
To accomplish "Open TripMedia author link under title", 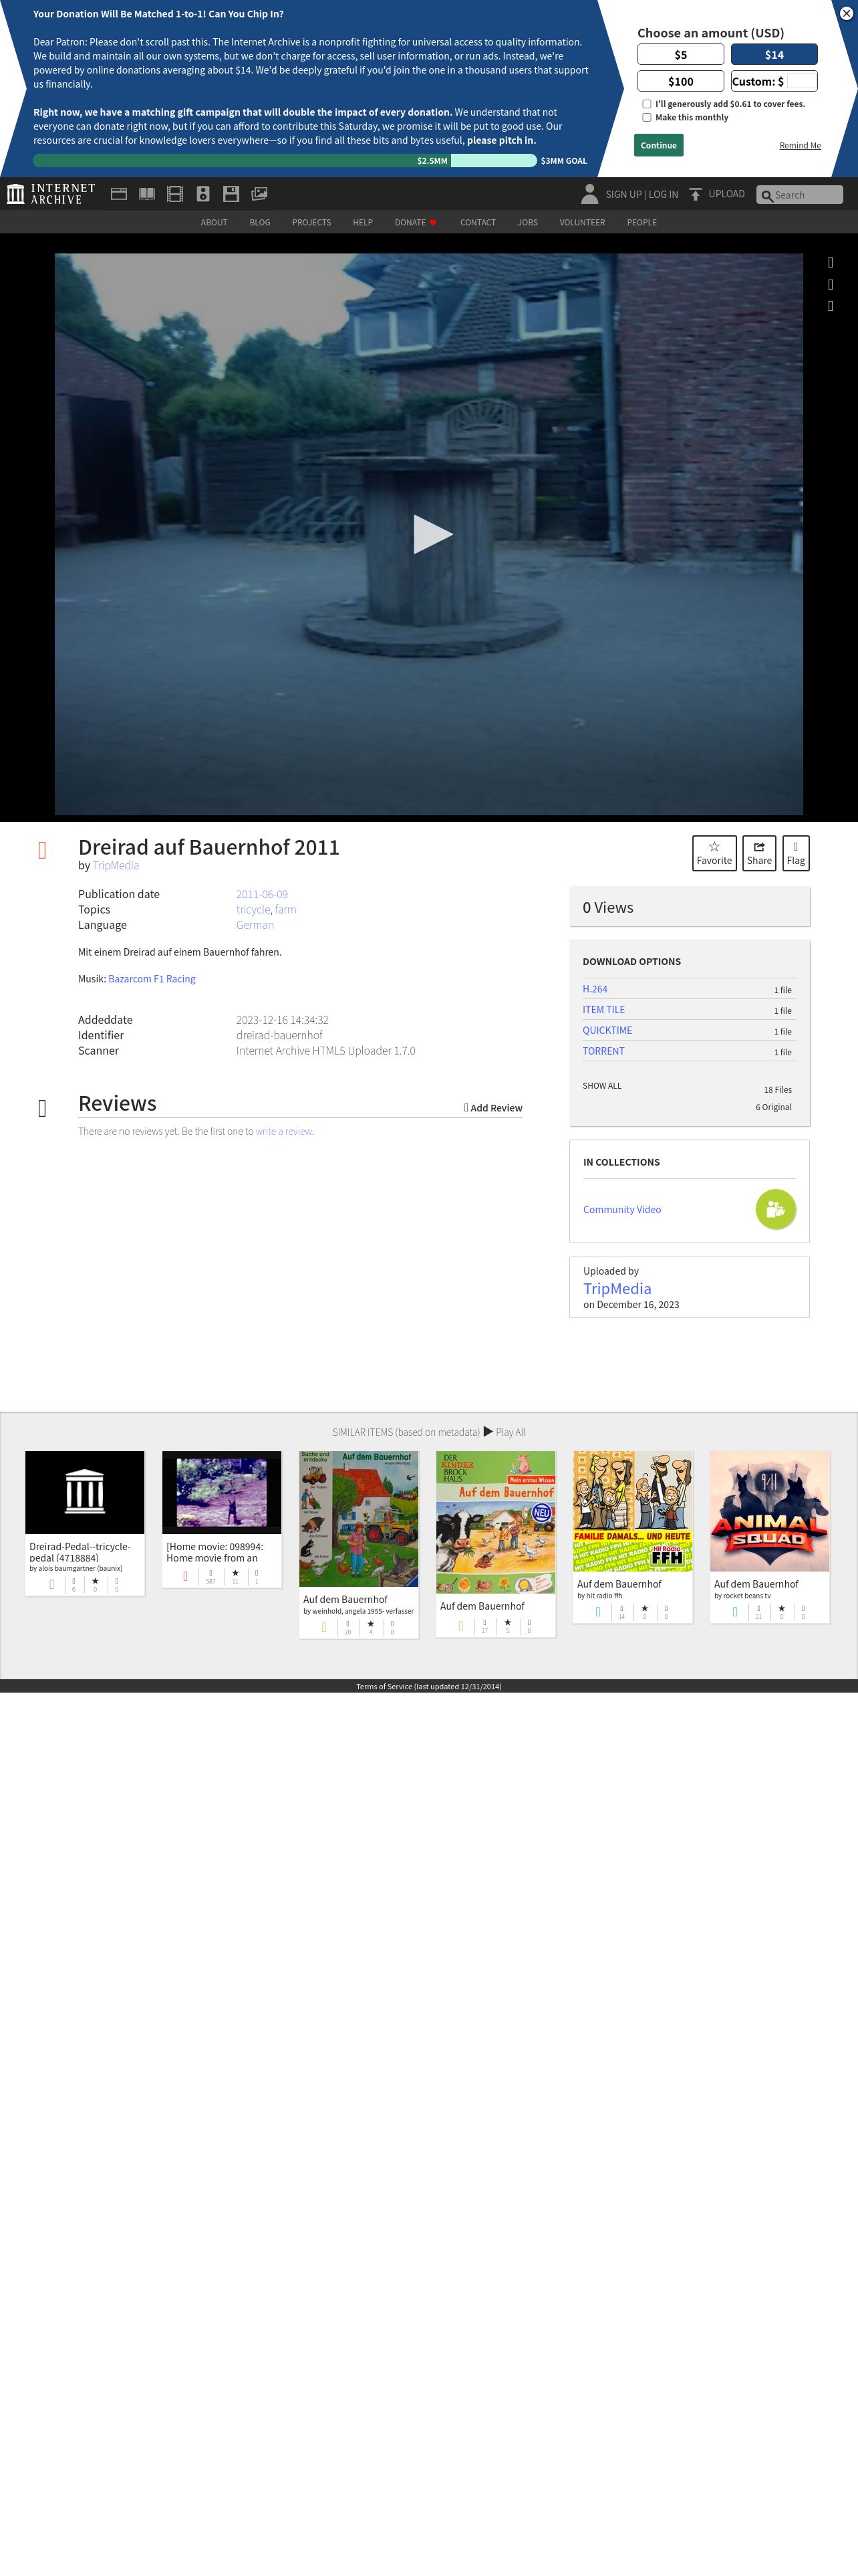I will 116,866.
